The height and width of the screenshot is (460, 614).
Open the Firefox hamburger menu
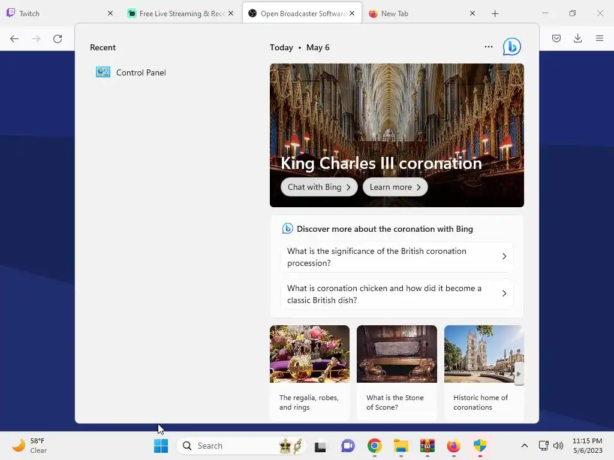600,38
